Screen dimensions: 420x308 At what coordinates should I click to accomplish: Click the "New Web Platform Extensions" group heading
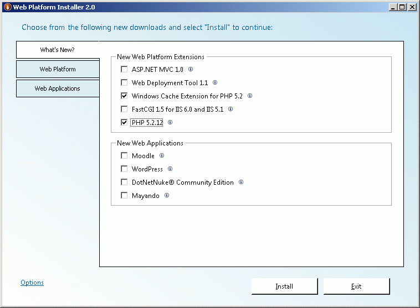[161, 57]
